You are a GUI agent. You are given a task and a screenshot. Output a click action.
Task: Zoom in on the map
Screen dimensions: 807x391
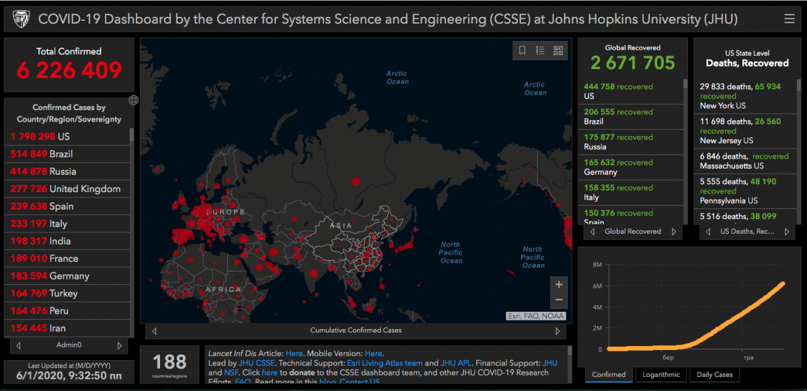click(558, 285)
